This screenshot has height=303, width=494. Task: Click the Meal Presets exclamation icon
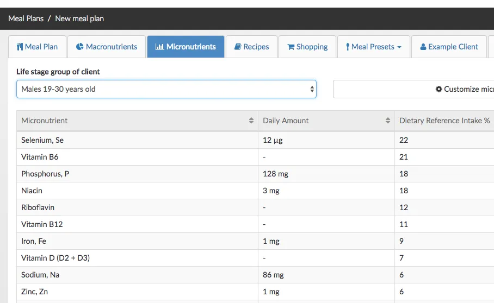coord(348,47)
